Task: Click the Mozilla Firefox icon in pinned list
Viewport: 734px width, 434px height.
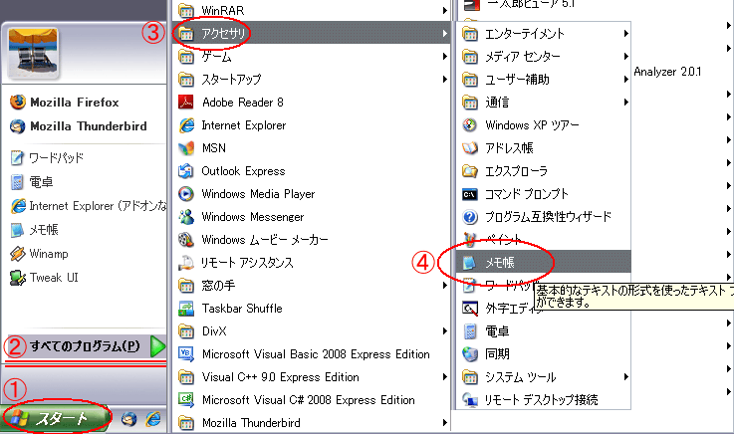Action: [17, 102]
